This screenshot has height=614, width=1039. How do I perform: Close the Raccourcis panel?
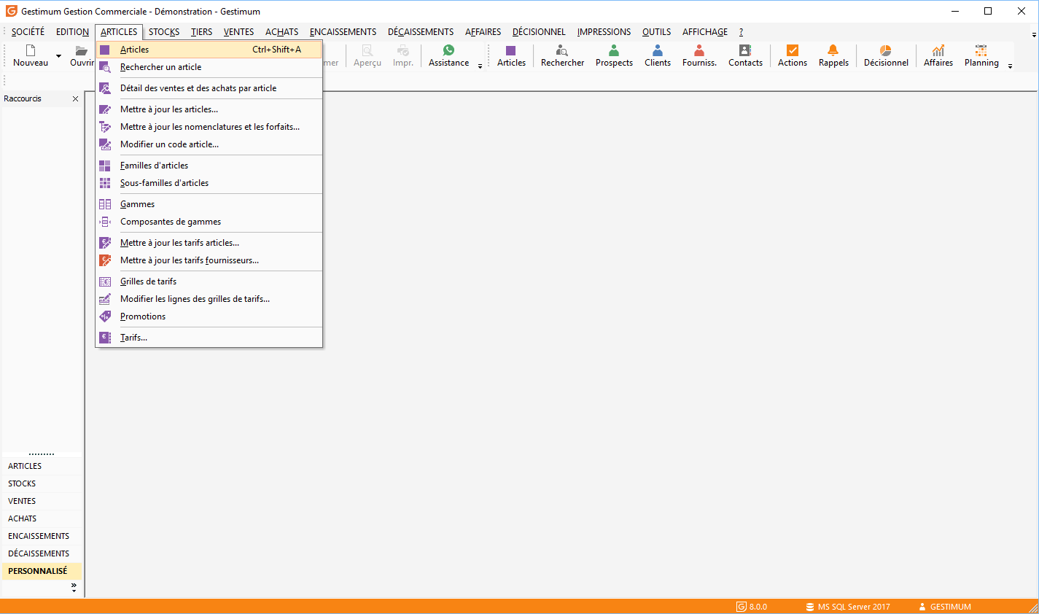point(75,98)
